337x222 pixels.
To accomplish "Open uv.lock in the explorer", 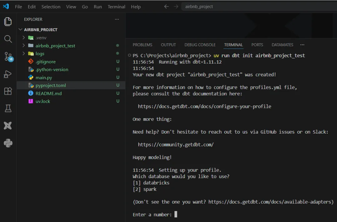I will [x=71, y=101].
